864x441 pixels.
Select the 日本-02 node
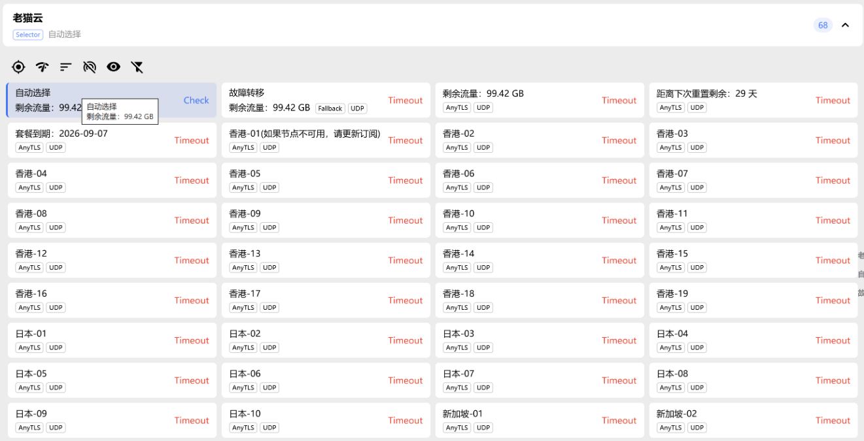[x=326, y=340]
